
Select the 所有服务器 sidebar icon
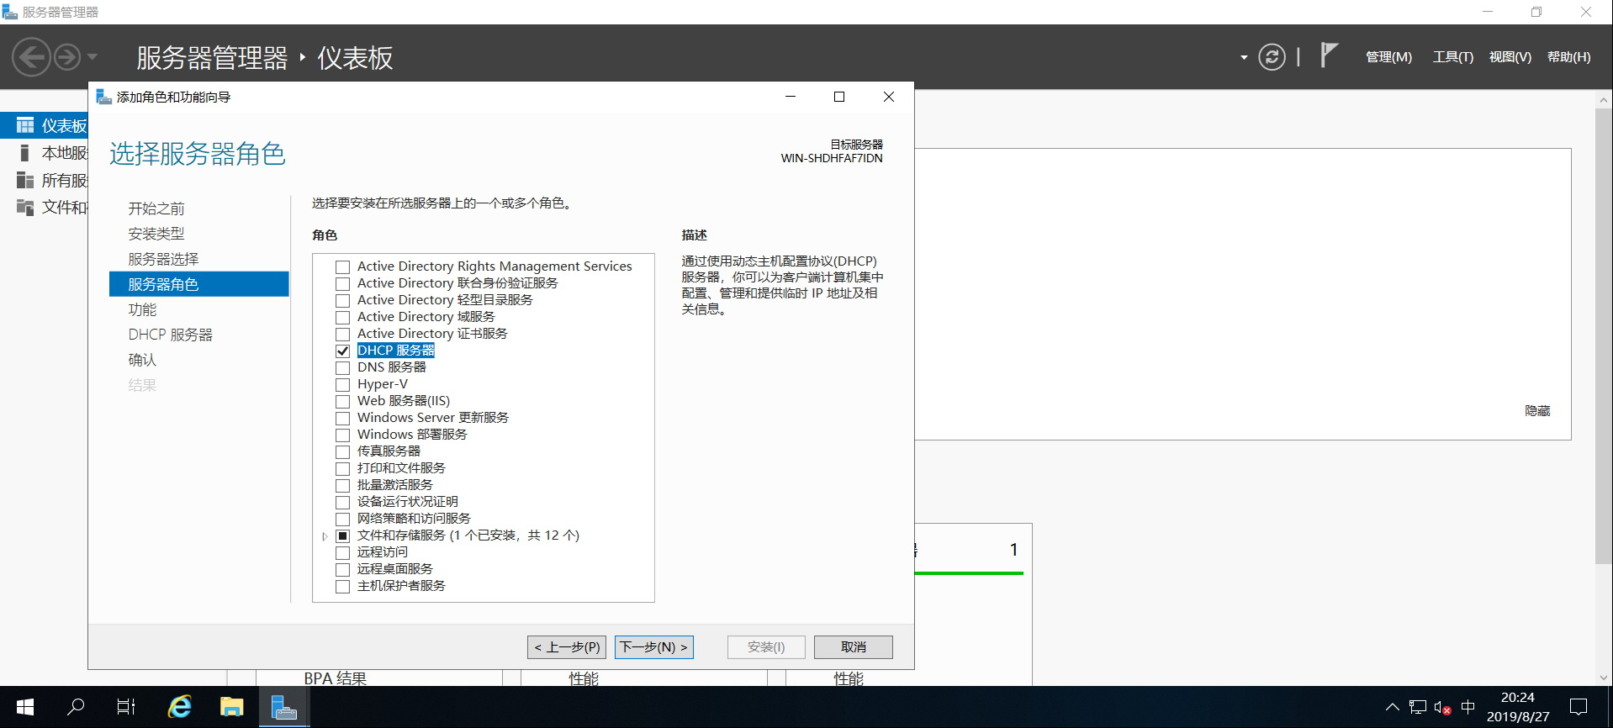click(25, 180)
